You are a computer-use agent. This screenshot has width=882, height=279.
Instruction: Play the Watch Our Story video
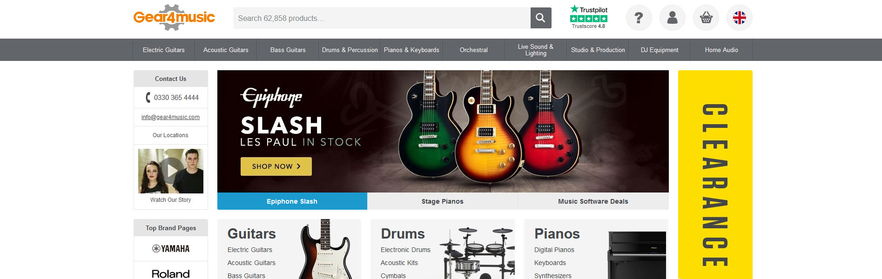(171, 171)
